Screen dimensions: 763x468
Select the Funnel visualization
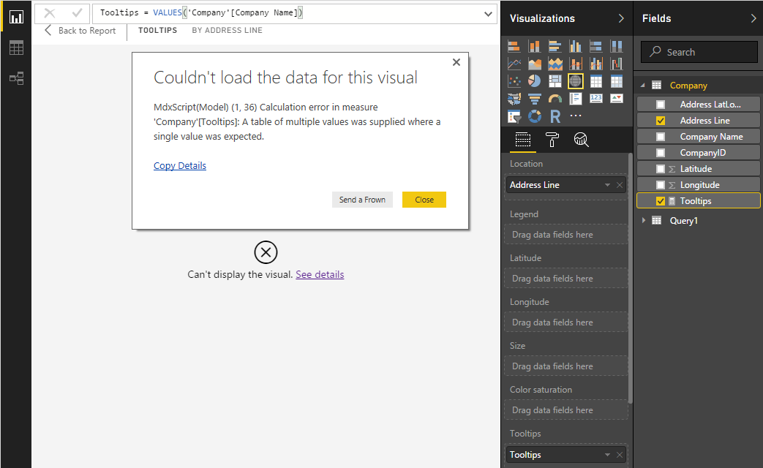(534, 99)
